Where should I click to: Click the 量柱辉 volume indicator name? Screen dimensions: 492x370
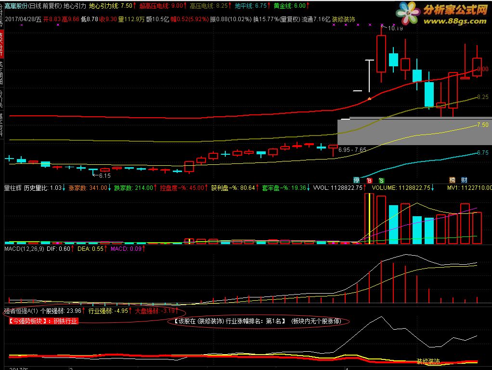tap(13, 188)
